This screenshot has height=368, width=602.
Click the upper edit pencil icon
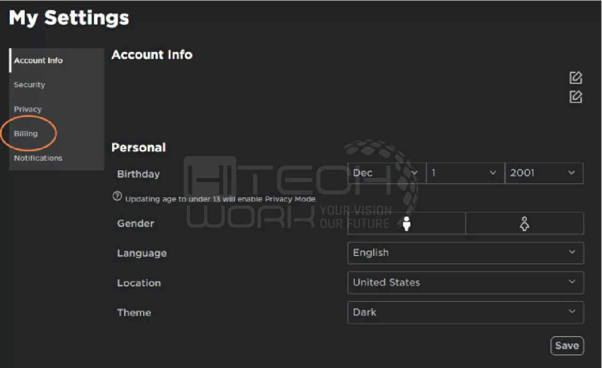[x=576, y=78]
